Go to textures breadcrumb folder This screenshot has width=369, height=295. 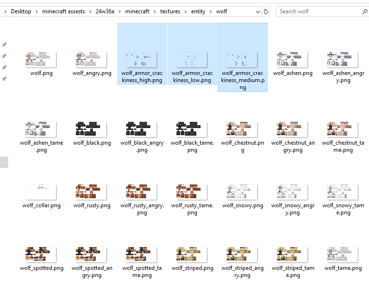pos(170,11)
